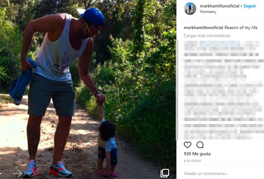
Task: Open the username in the caption line
Action: 203,28
